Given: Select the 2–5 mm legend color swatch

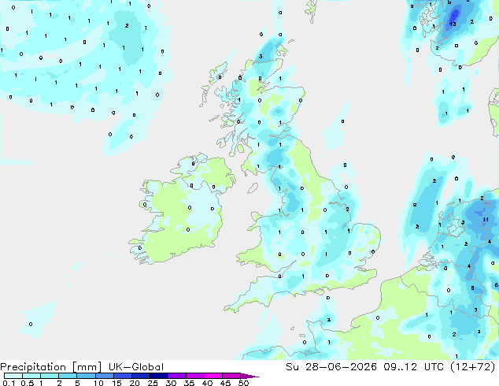Looking at the screenshot, I should point(68,376).
